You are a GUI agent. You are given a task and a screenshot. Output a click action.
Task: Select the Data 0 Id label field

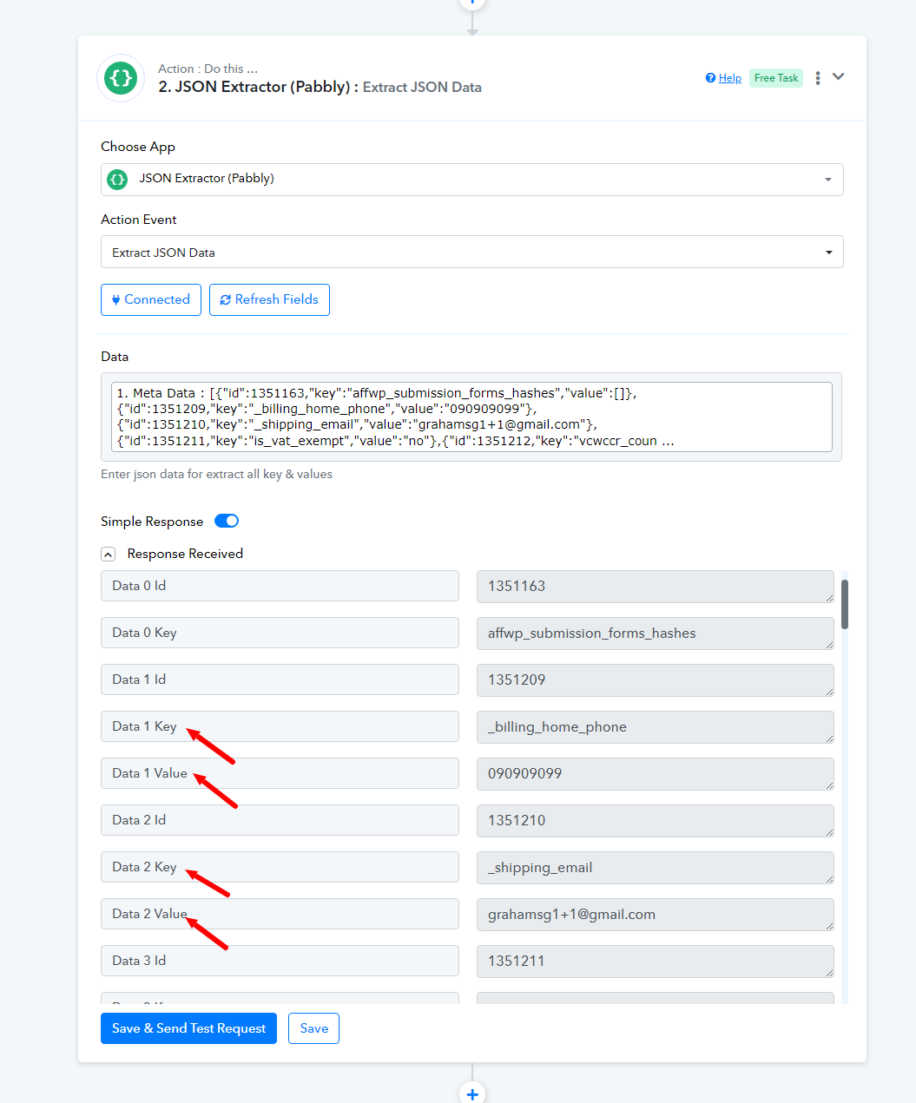click(x=280, y=586)
